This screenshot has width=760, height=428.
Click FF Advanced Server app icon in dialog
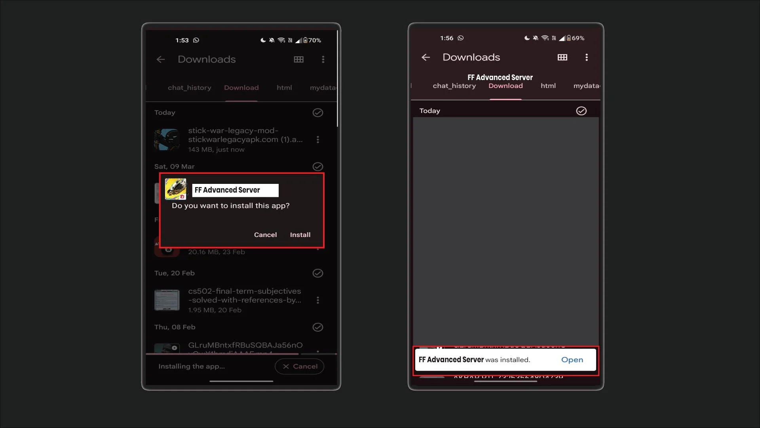point(175,189)
